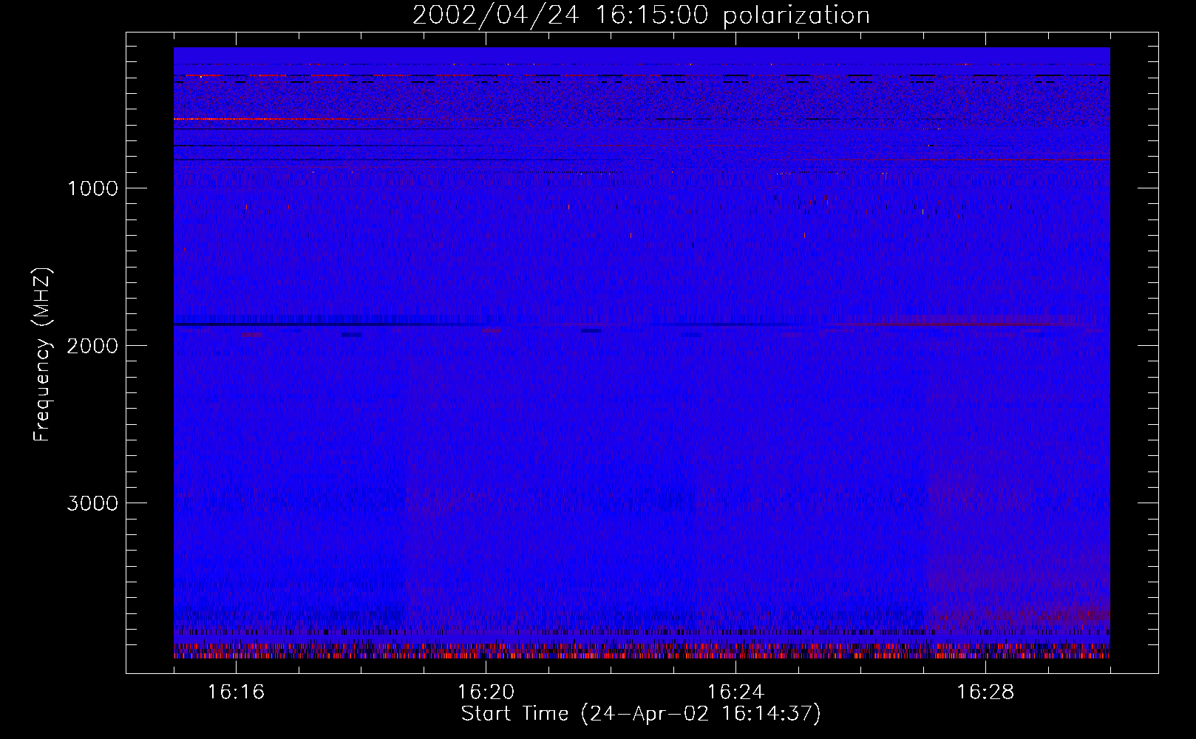Click the 16:24 time tick label
This screenshot has width=1196, height=739.
[x=735, y=692]
